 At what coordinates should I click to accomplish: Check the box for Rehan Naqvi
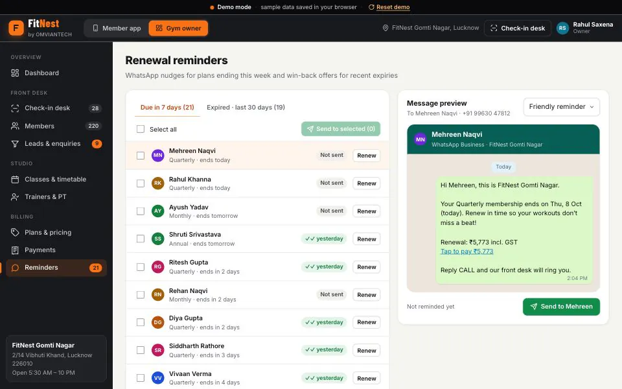[x=141, y=294]
